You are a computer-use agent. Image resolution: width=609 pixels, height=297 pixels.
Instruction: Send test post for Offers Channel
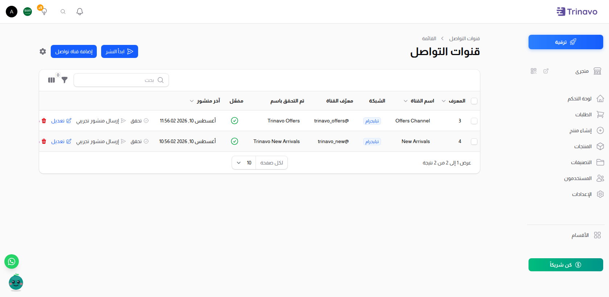click(x=101, y=121)
